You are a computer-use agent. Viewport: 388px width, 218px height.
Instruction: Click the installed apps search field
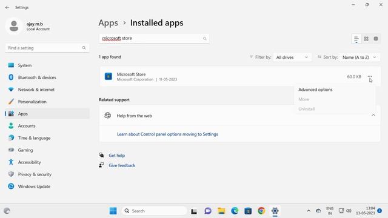click(154, 39)
